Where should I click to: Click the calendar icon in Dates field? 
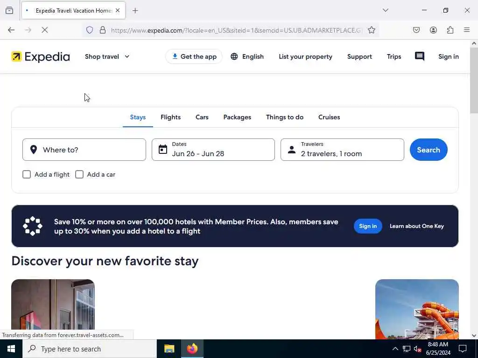163,150
